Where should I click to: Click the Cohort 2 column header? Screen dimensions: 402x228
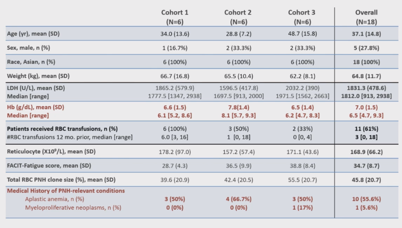(x=238, y=17)
